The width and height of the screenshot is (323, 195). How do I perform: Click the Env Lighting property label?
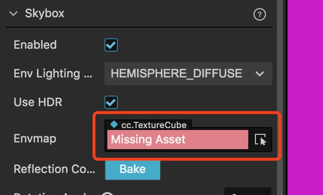pyautogui.click(x=46, y=74)
